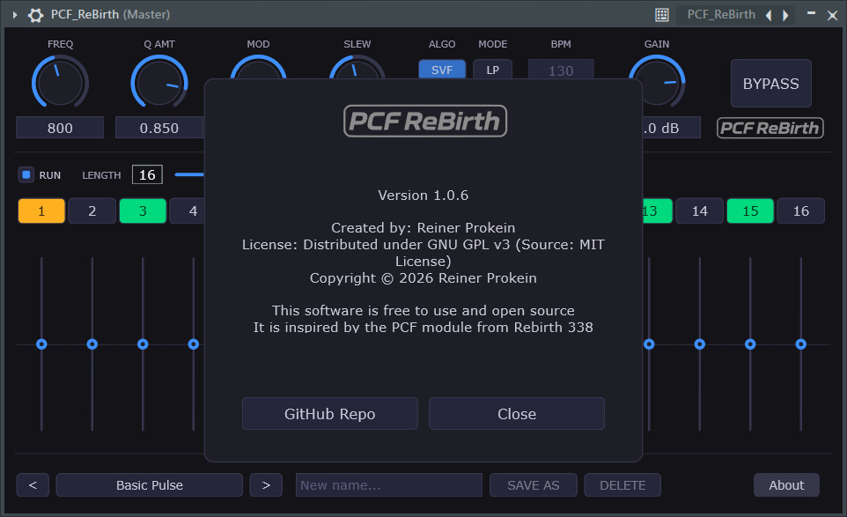
Task: Open the preset grid icon in title bar
Action: [x=662, y=15]
